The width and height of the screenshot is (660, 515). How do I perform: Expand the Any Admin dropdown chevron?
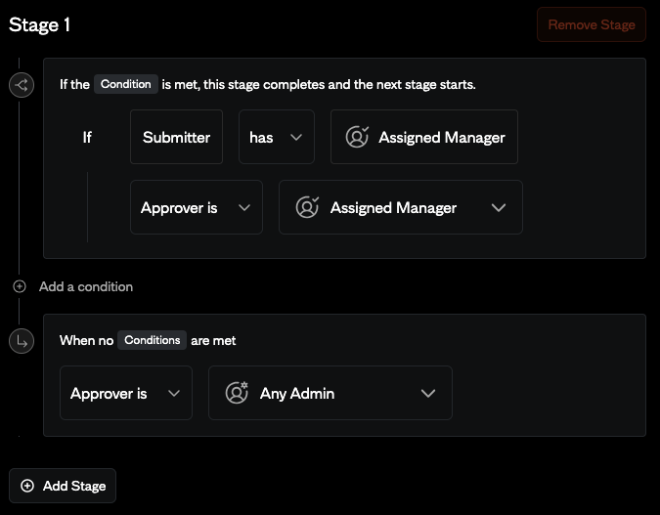pyautogui.click(x=427, y=394)
